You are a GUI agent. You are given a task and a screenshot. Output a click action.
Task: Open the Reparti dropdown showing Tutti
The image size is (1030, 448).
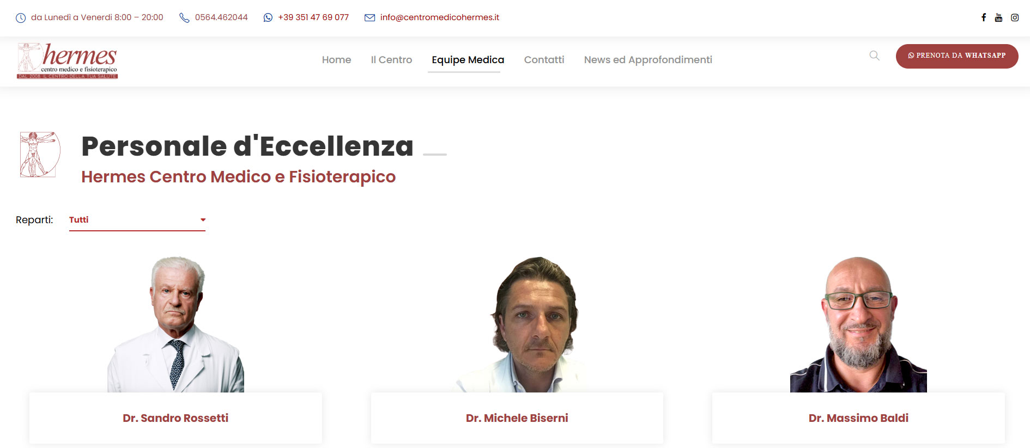(x=137, y=220)
